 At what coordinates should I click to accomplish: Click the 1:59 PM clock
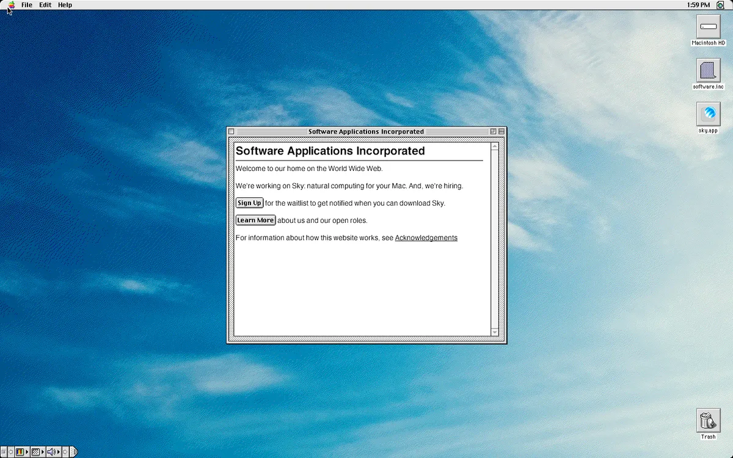tap(698, 5)
